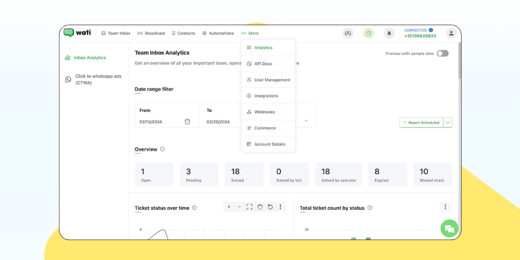
Task: Click the green chat support bubble
Action: point(449,229)
